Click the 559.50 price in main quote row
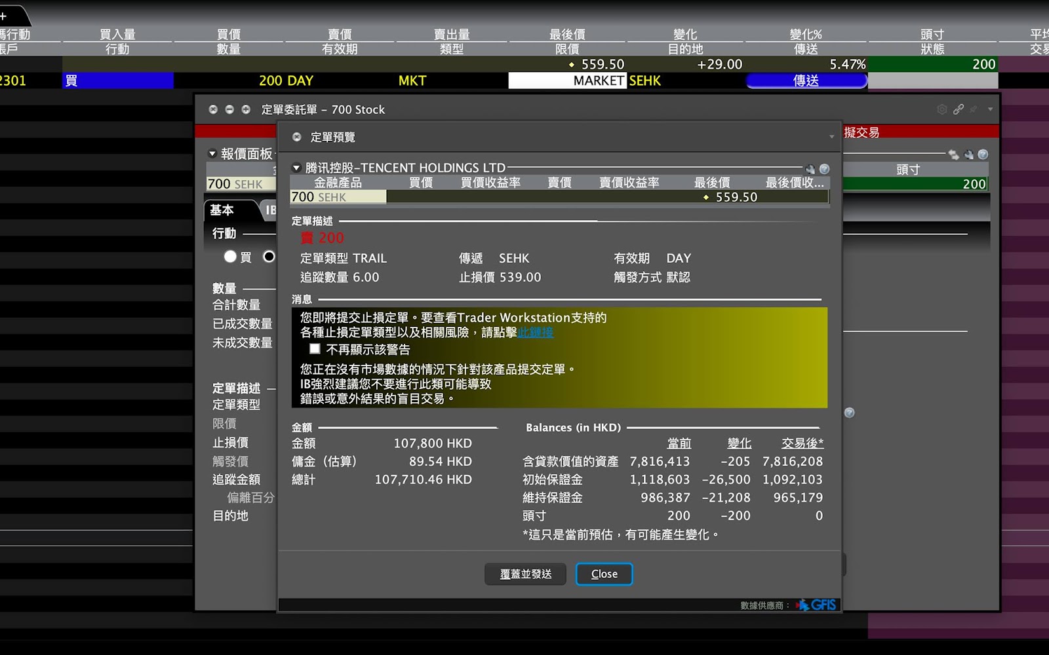This screenshot has width=1049, height=655. (x=603, y=64)
